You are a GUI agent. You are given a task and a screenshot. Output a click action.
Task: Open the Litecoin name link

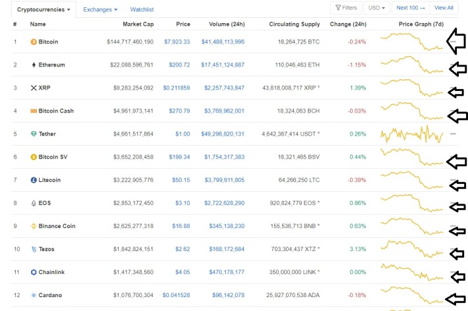click(49, 180)
